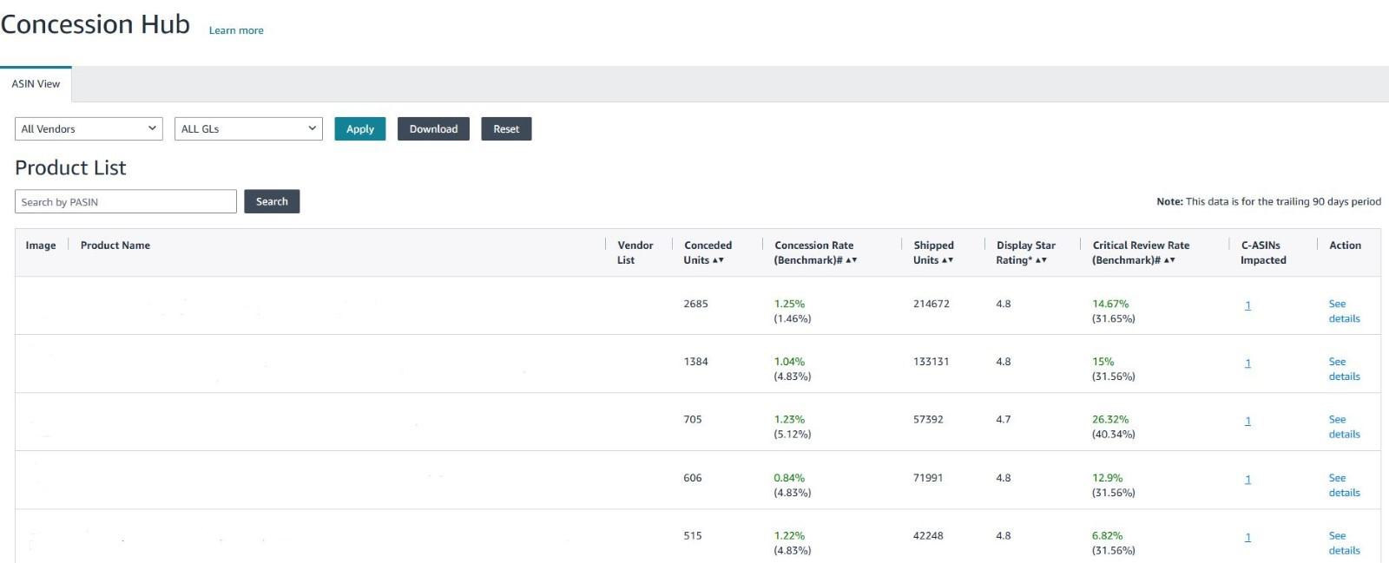Screen dimensions: 1389x563
Task: Sort by Conceded Units column arrows
Action: [718, 260]
